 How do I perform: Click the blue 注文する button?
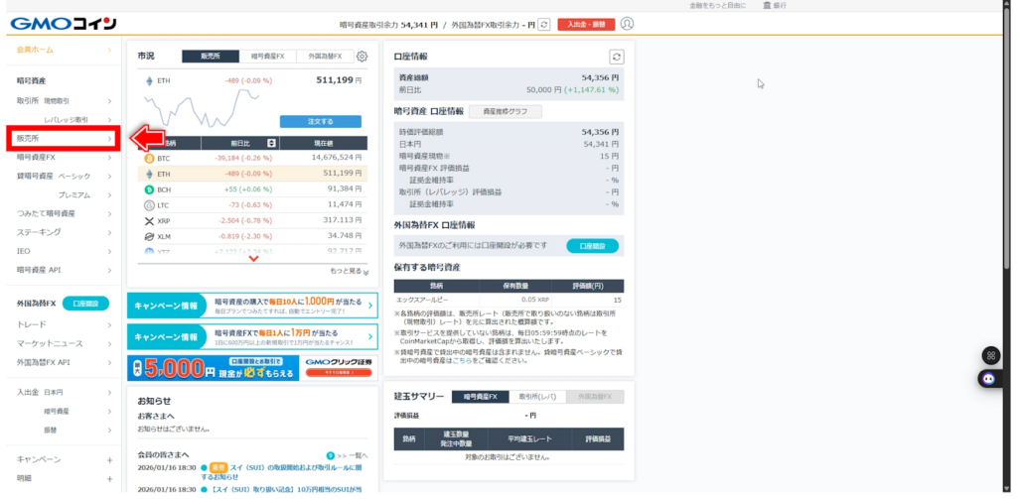320,121
